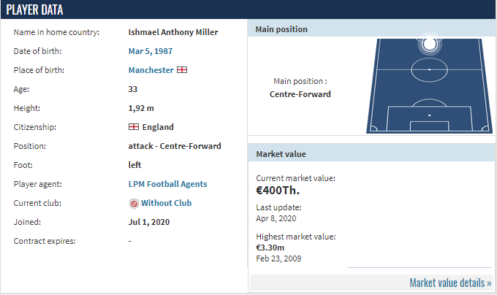This screenshot has height=295, width=497.
Task: Open the Manchester place of birth link
Action: 151,70
